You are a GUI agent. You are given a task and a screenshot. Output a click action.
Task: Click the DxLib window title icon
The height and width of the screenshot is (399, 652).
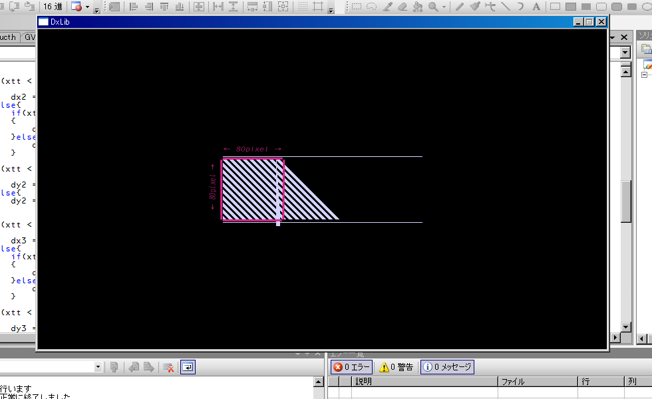[43, 22]
